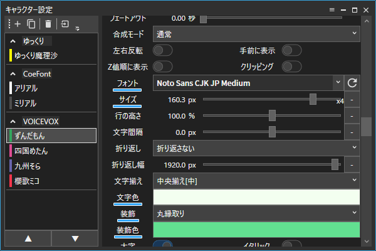Click the size slider handle
This screenshot has height=251, width=376.
[313, 99]
